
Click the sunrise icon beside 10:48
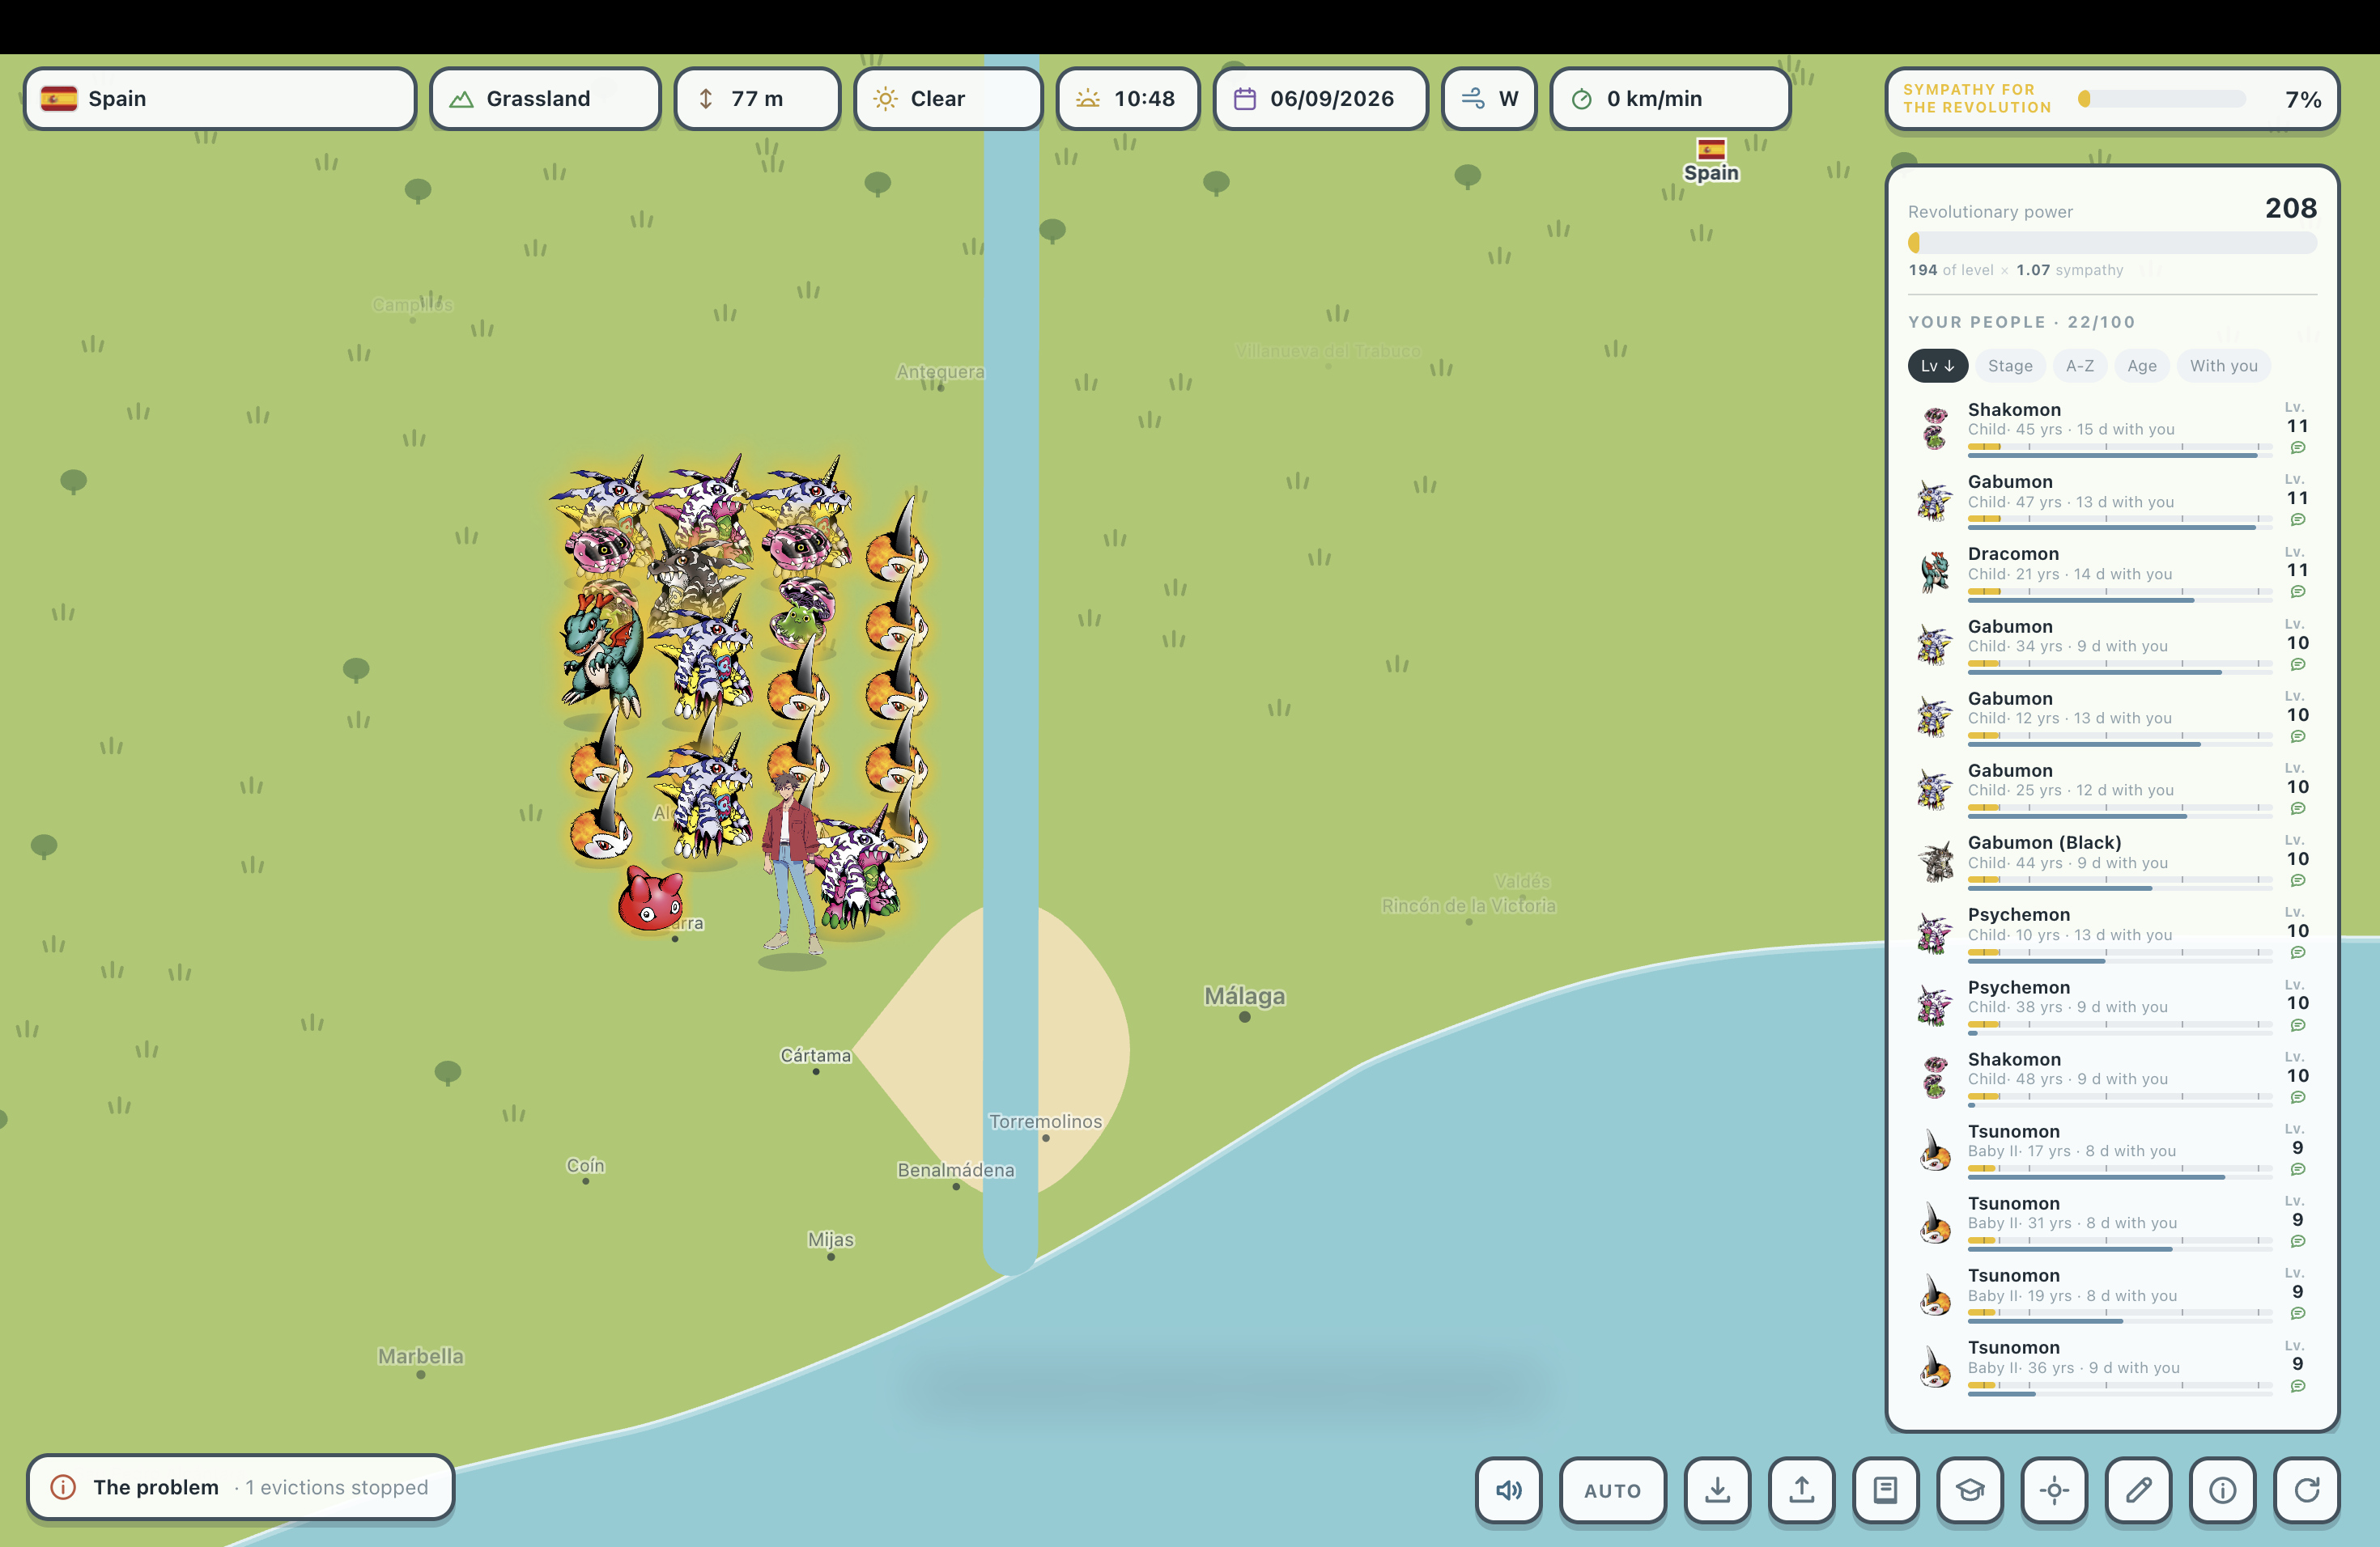click(x=1088, y=99)
